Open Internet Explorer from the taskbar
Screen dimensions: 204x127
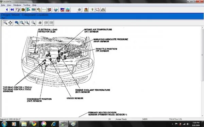tap(54, 124)
